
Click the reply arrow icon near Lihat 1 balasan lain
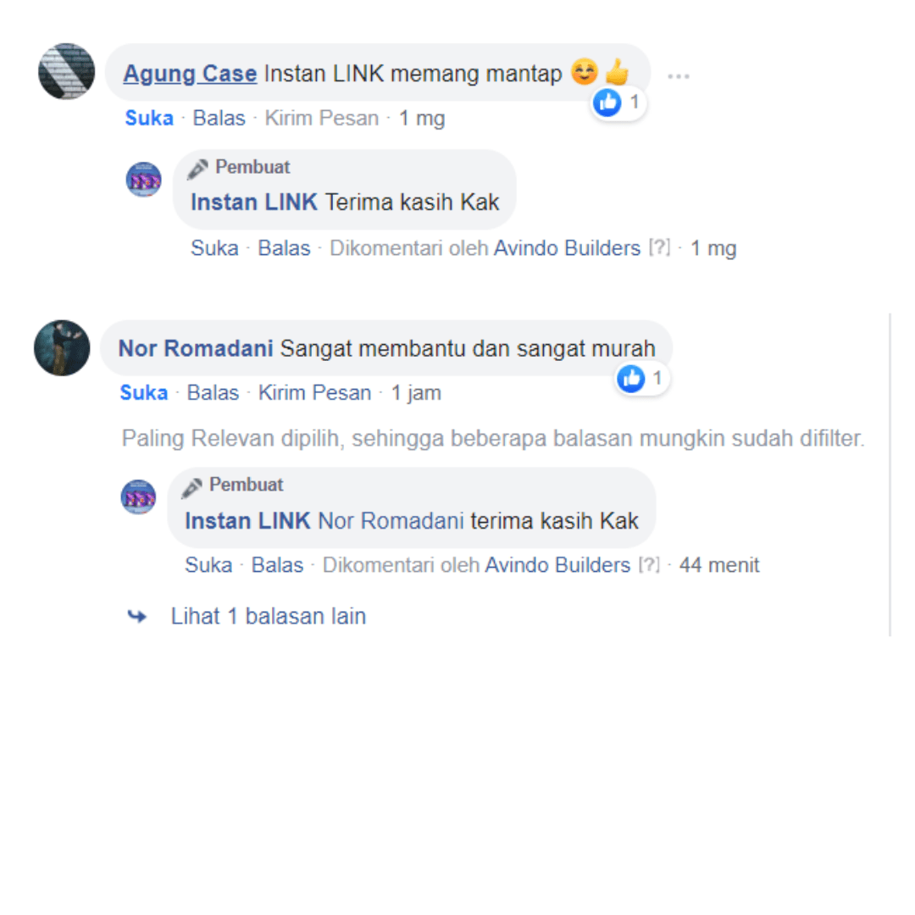point(137,616)
